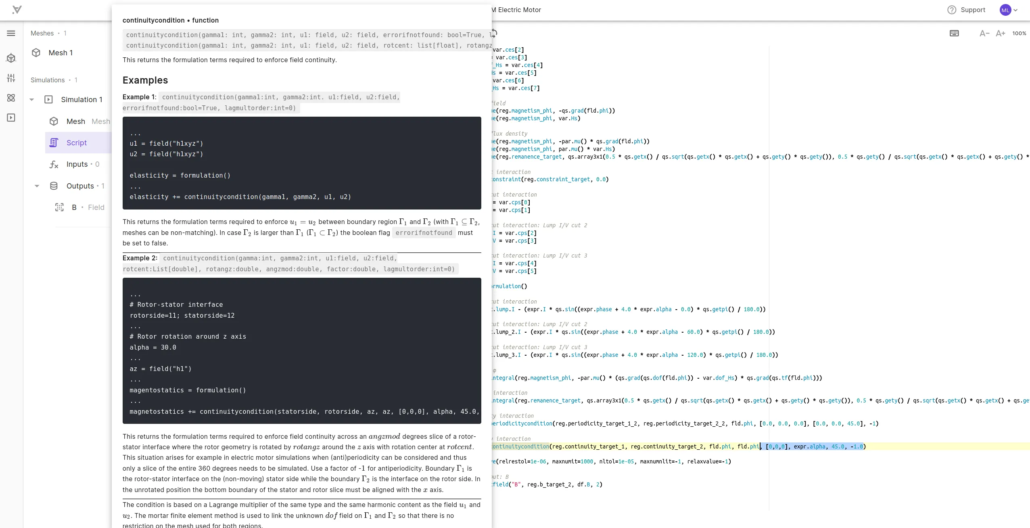Click the errorifnotfound inline code
Screen dimensions: 1030x528
point(424,233)
